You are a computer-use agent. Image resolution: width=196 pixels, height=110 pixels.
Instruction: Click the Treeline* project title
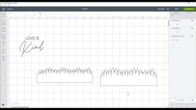85,9
